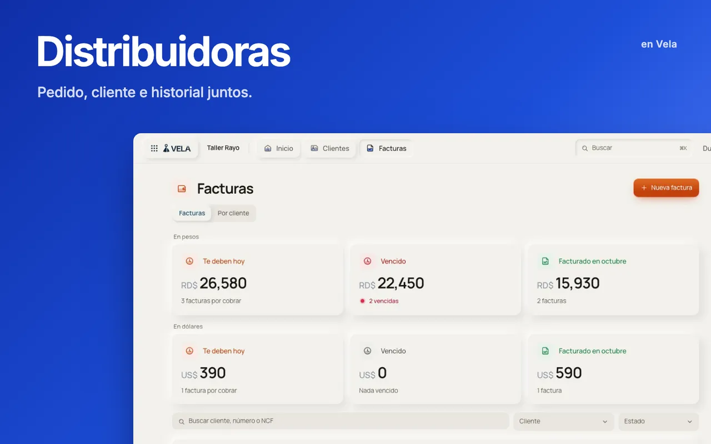Click the home icon next to Inicio
The image size is (711, 444).
(268, 148)
